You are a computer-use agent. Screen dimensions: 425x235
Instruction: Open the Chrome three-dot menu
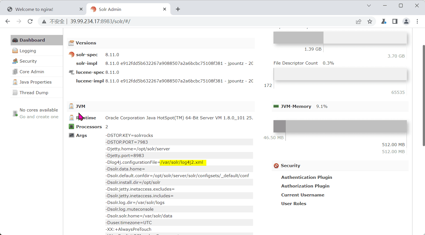(417, 21)
